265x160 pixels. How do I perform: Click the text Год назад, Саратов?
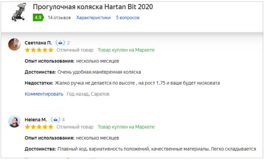coord(88,94)
